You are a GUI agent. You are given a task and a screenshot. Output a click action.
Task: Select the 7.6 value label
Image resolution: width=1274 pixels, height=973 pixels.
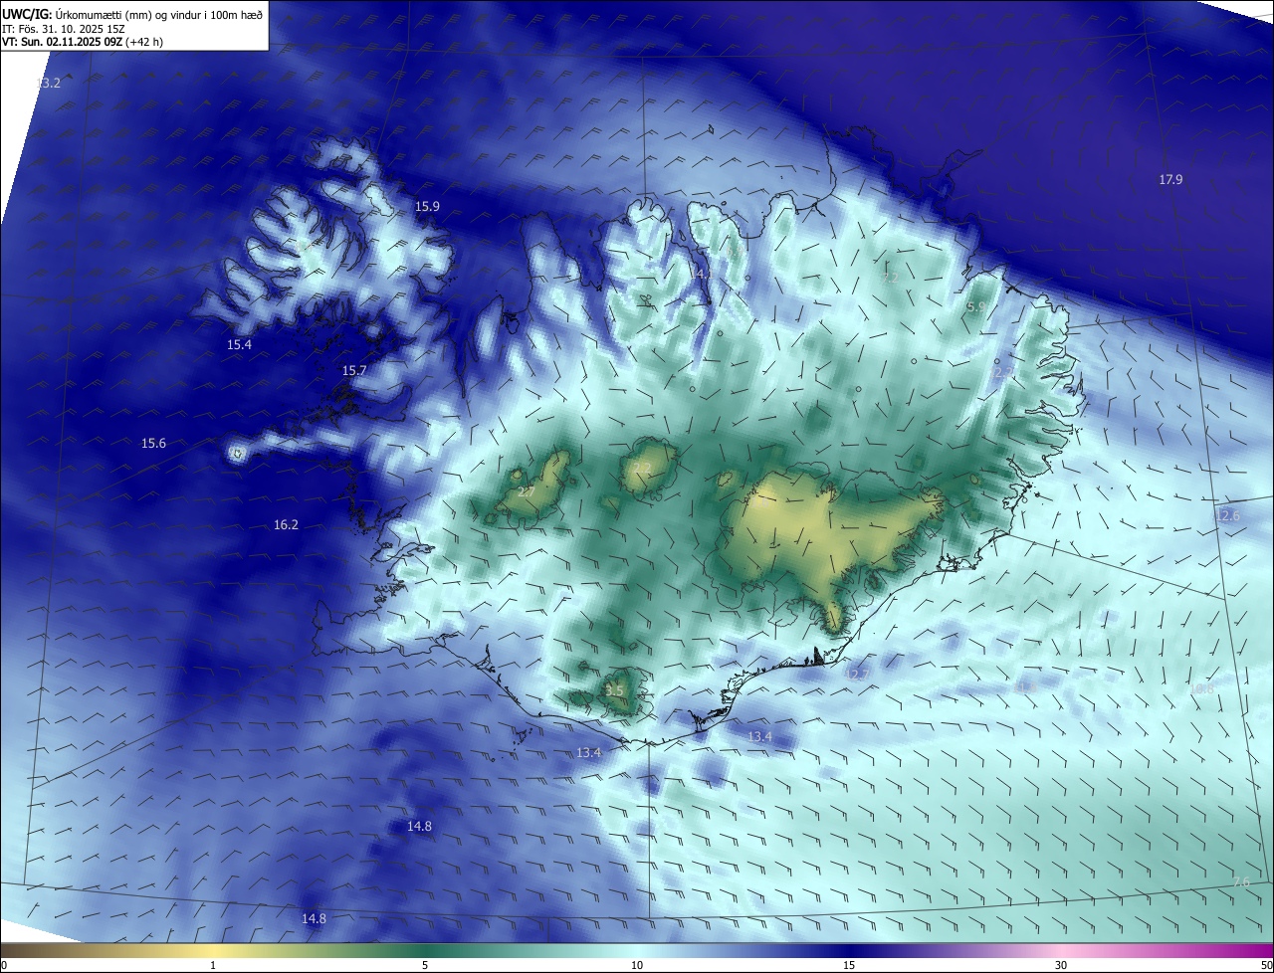click(x=1240, y=882)
